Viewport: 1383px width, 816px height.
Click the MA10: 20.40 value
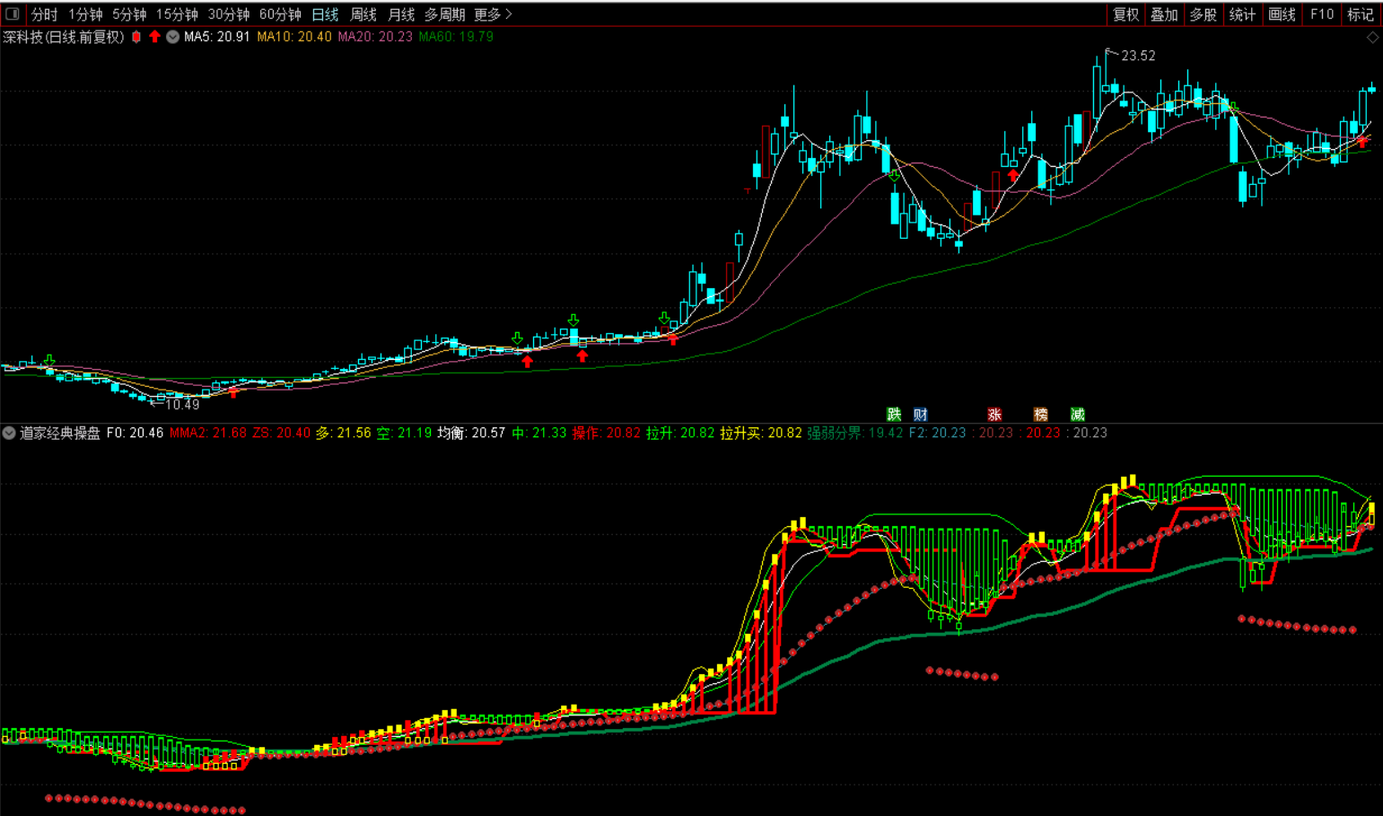(x=294, y=37)
